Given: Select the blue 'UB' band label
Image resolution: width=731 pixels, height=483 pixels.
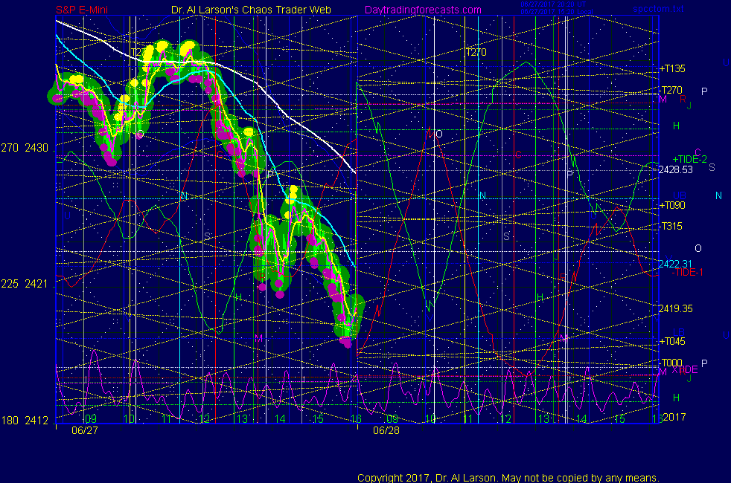Looking at the screenshot, I should pos(679,195).
